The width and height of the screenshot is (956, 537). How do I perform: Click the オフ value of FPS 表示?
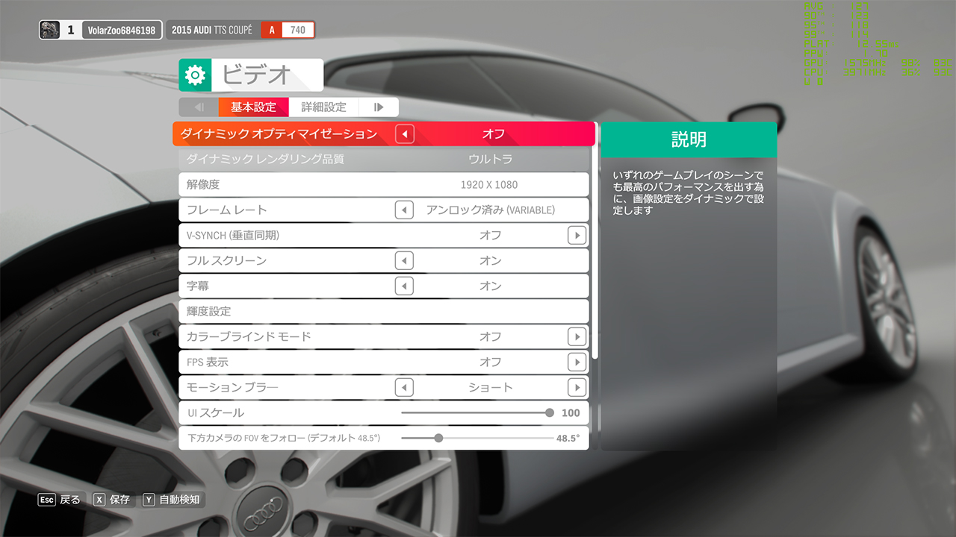coord(491,362)
